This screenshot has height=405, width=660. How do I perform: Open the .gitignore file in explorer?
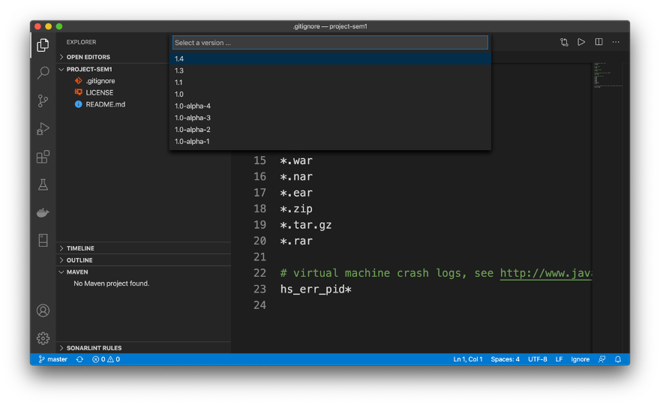coord(100,80)
